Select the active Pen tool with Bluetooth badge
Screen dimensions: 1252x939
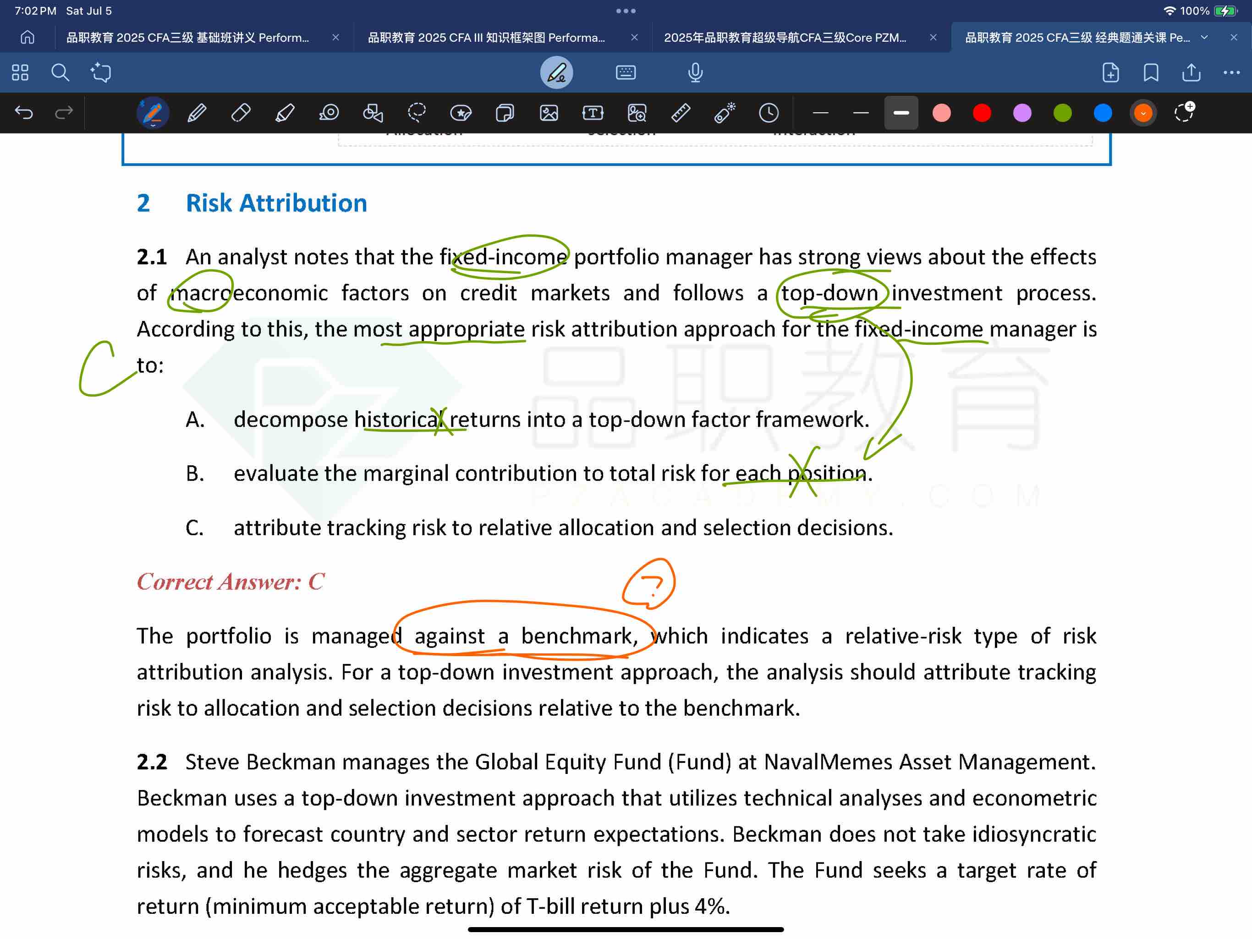click(x=153, y=113)
